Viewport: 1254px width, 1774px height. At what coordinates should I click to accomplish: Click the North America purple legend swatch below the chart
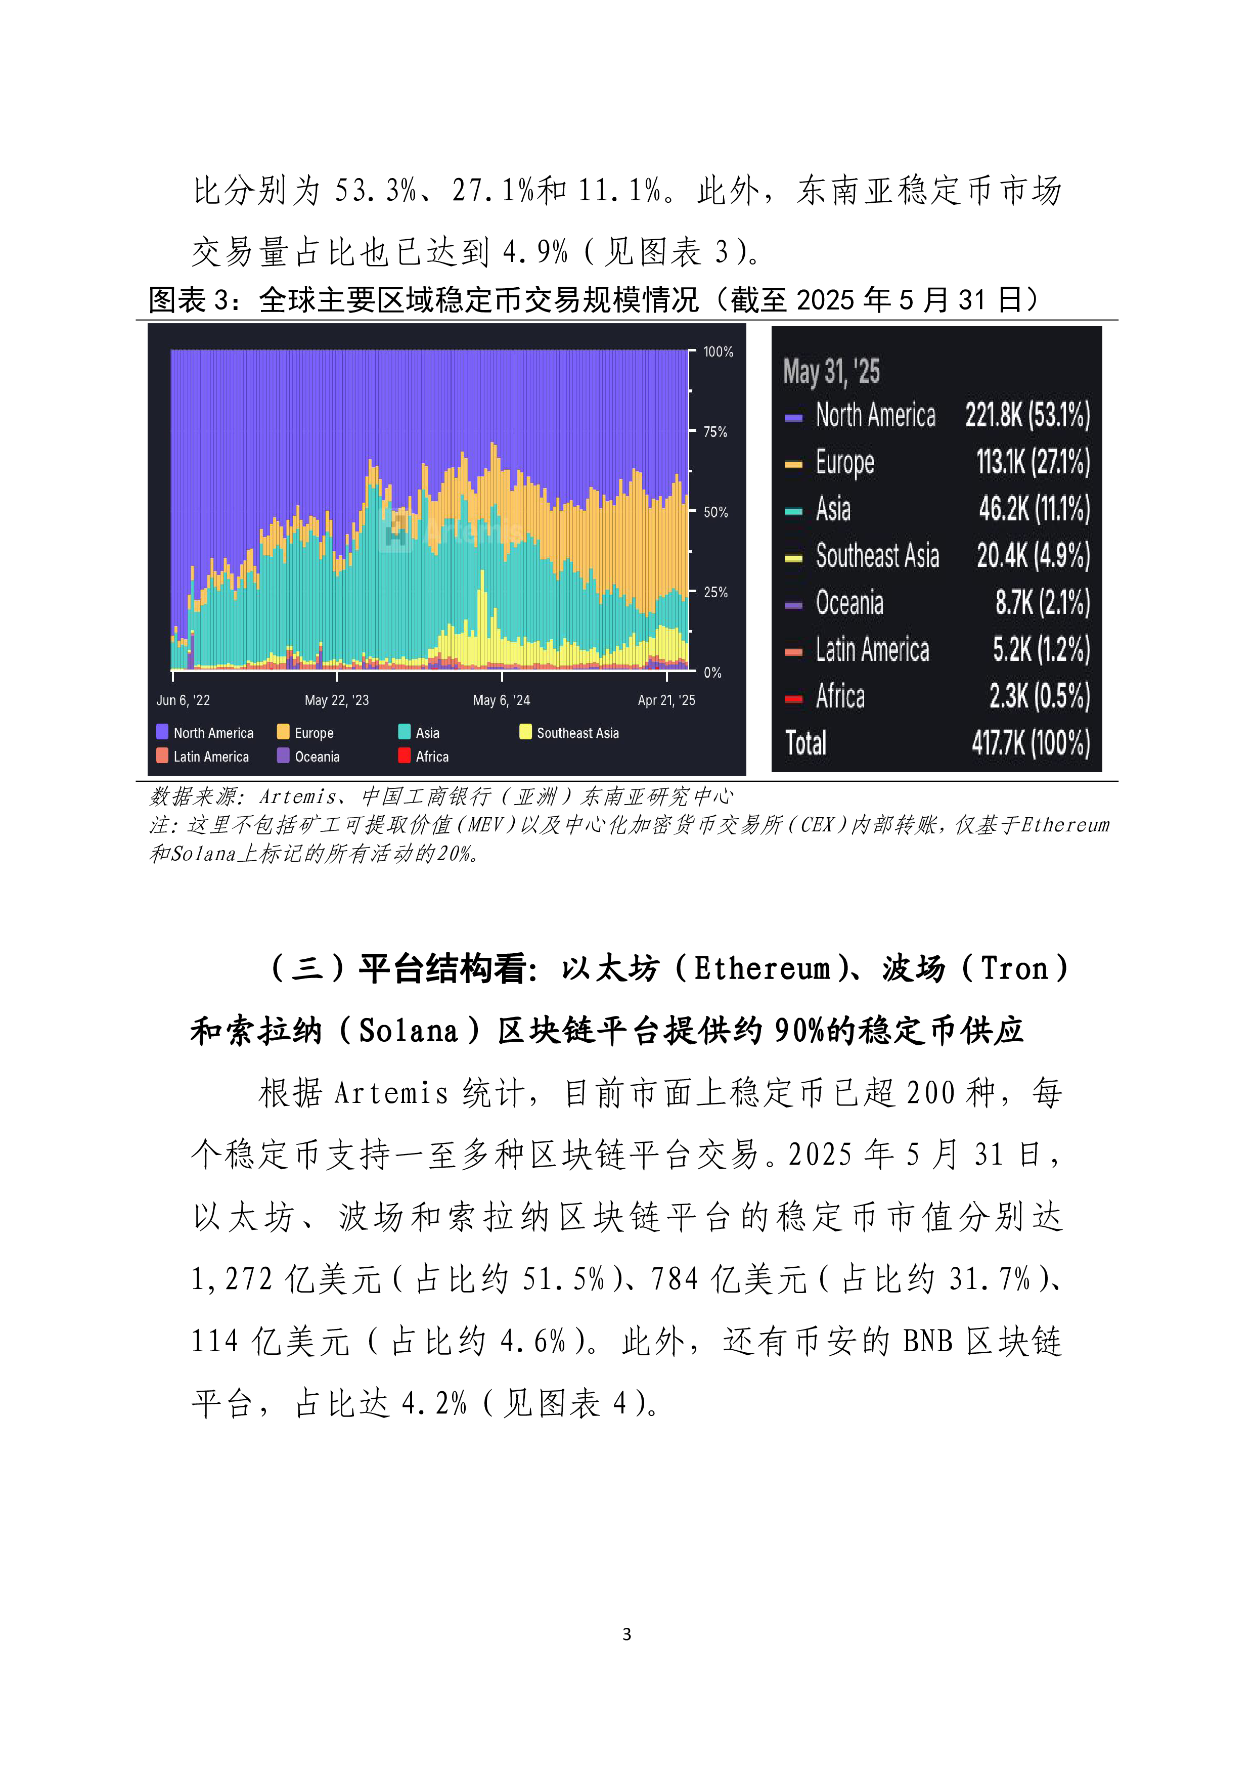coord(162,731)
